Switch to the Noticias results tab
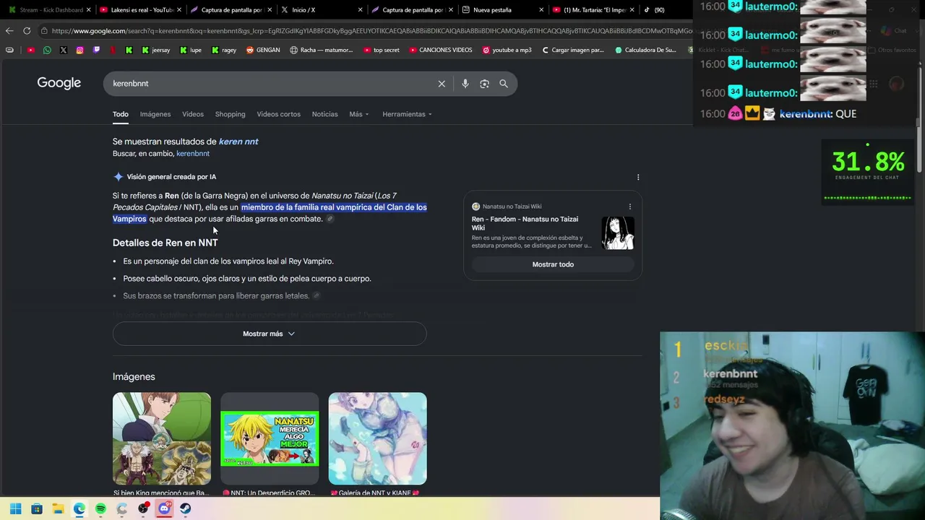Screen dimensions: 925x520 [x=324, y=114]
